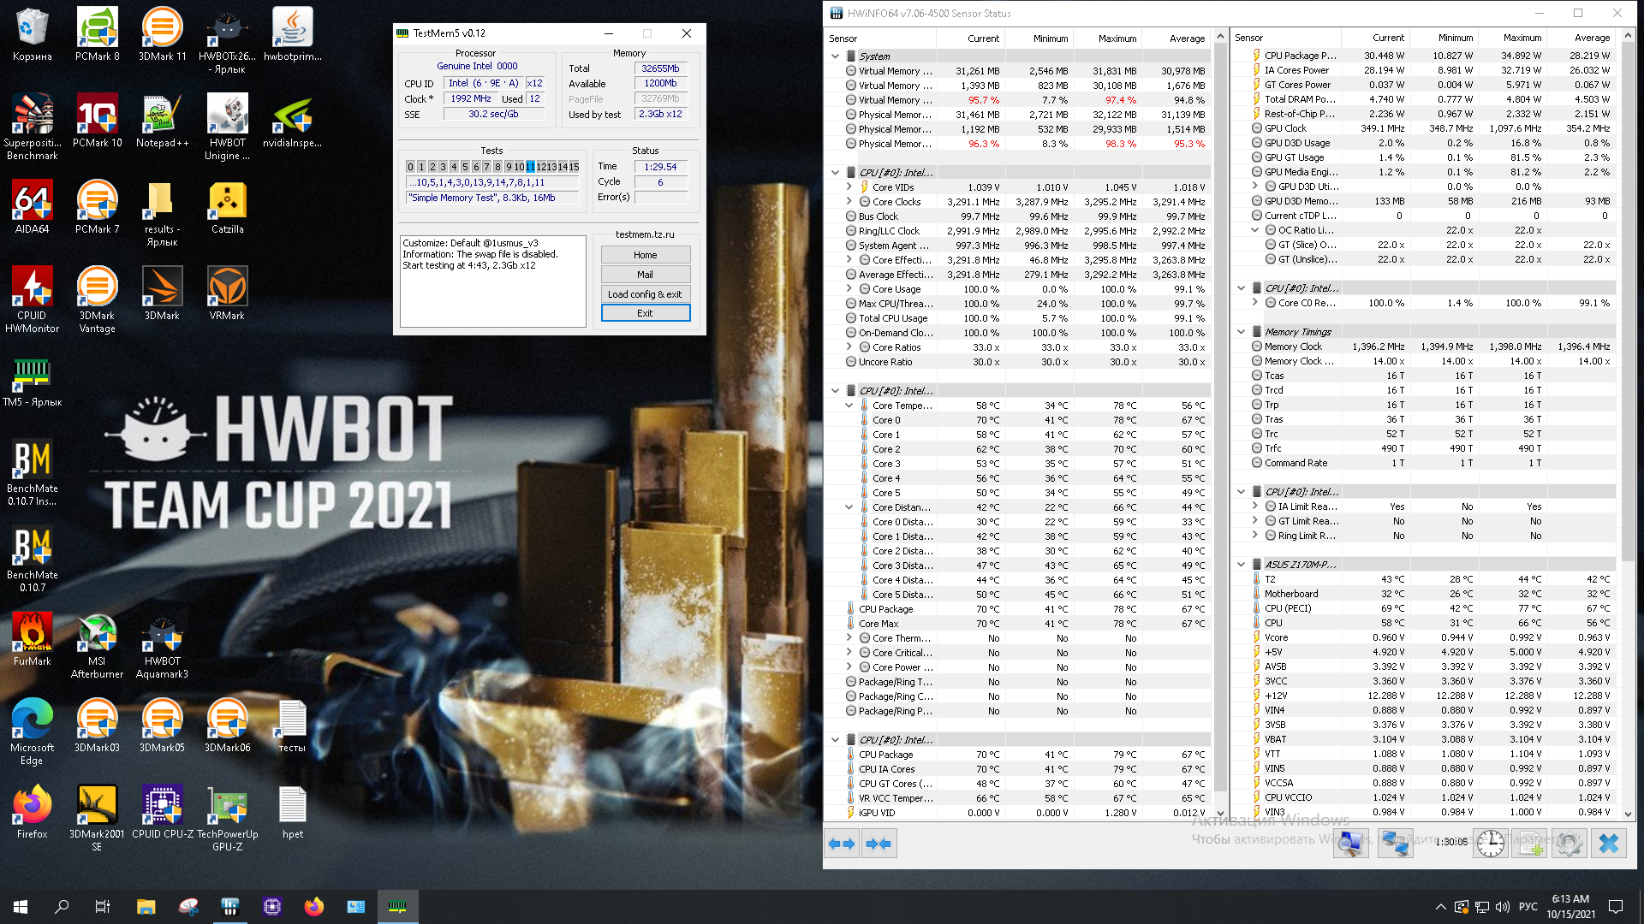Image resolution: width=1644 pixels, height=924 pixels.
Task: Click the expand columns arrows button in HWiNFO
Action: [x=842, y=844]
